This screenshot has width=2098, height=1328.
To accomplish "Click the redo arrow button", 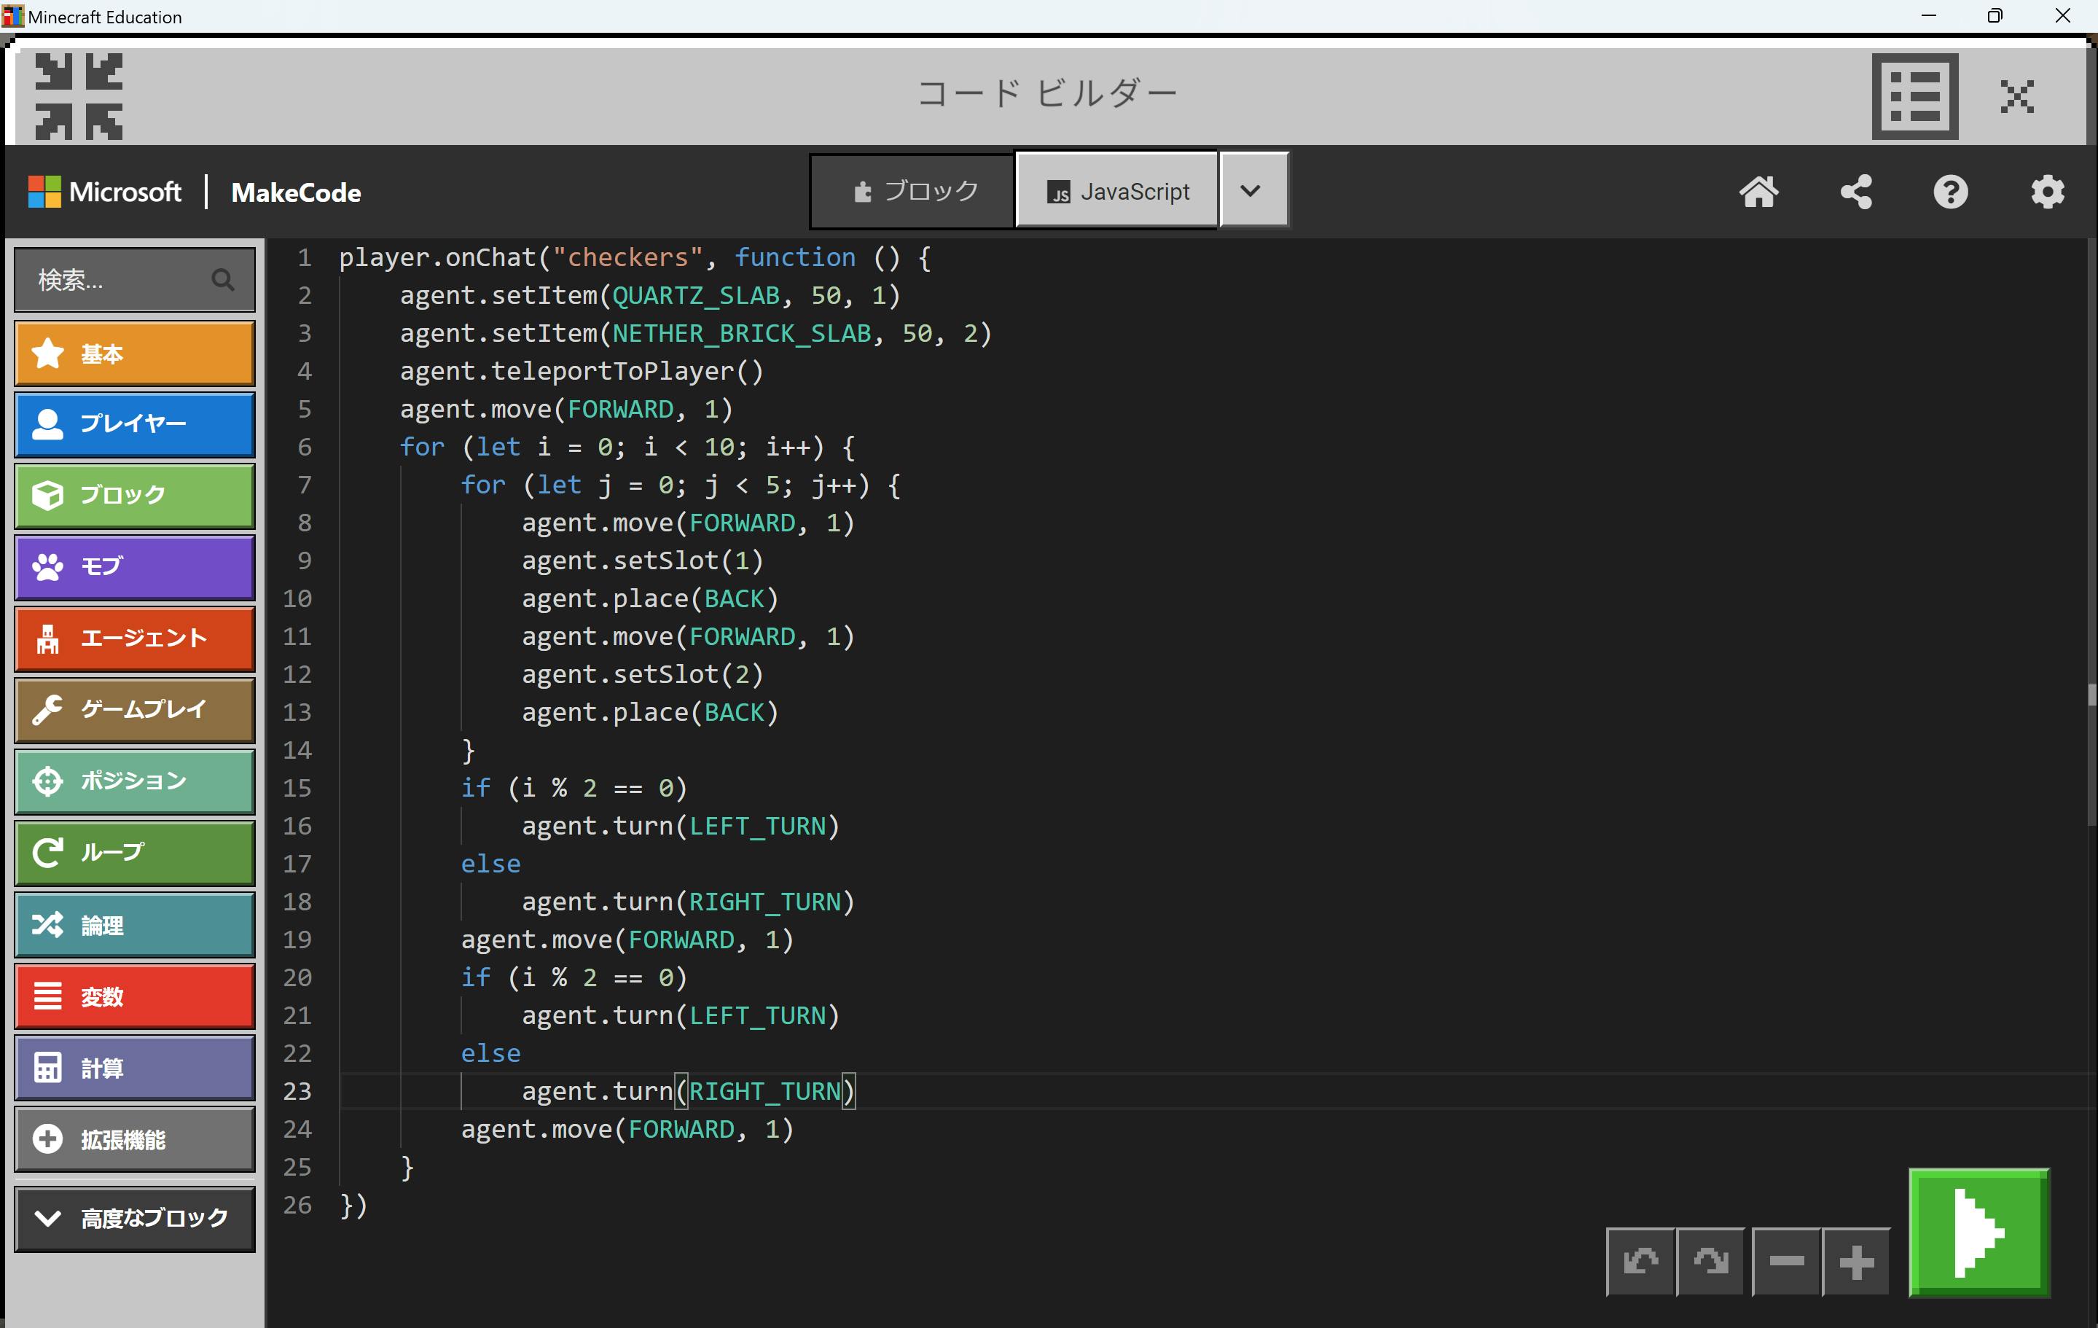I will point(1710,1260).
